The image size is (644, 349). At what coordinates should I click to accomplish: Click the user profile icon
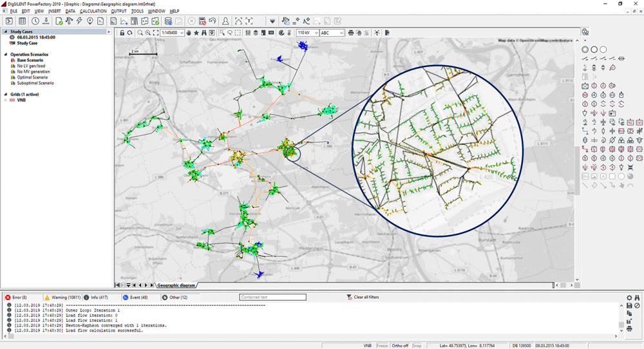coord(225,21)
